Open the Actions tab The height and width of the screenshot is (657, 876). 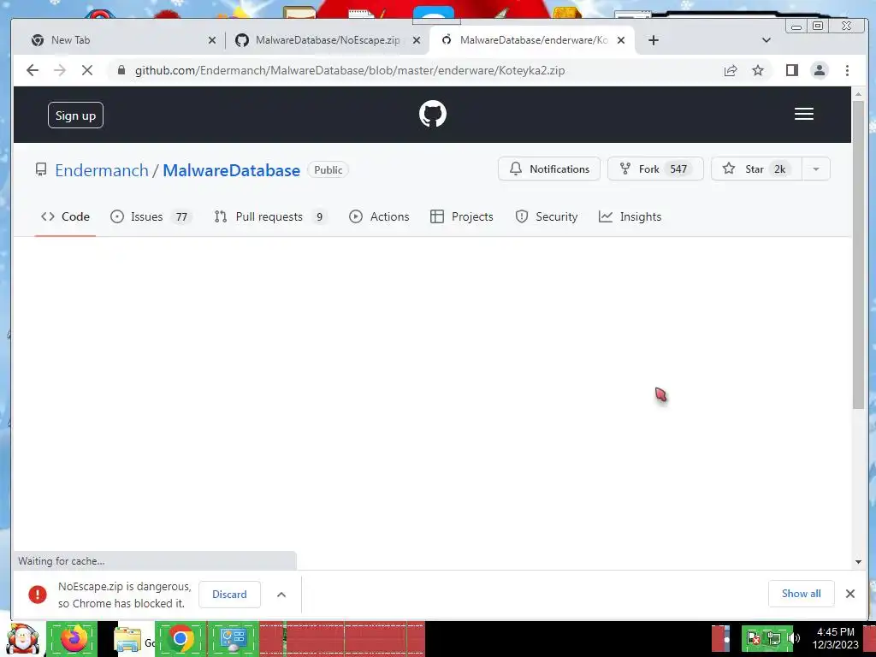pos(379,216)
